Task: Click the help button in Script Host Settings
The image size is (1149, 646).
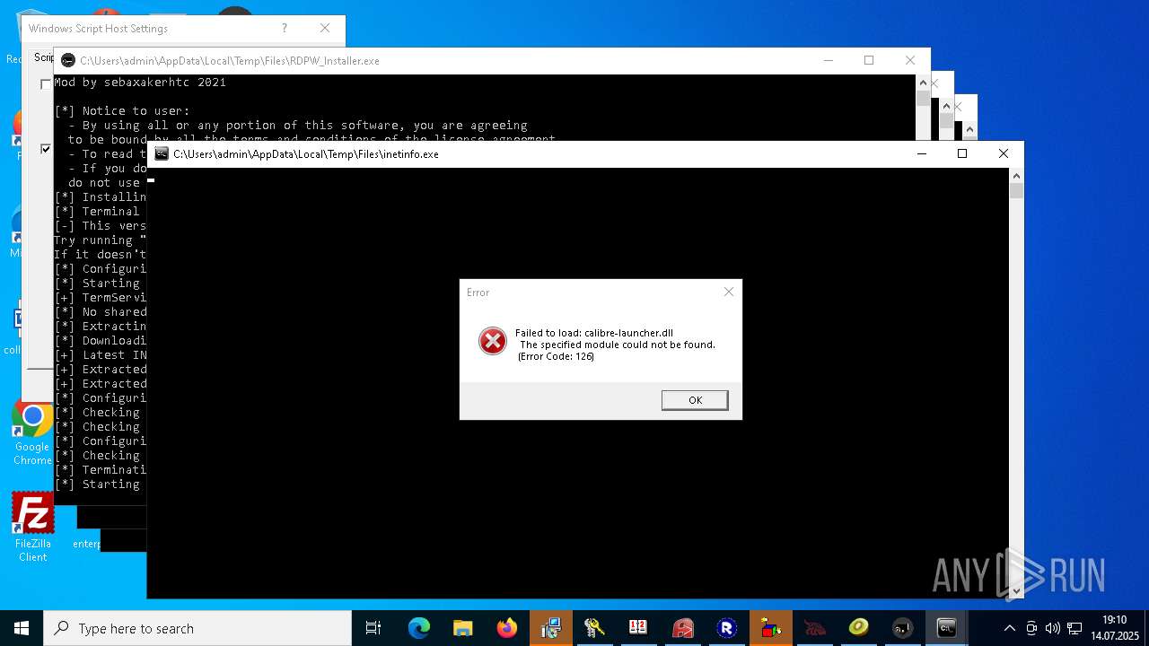Action: 285,29
